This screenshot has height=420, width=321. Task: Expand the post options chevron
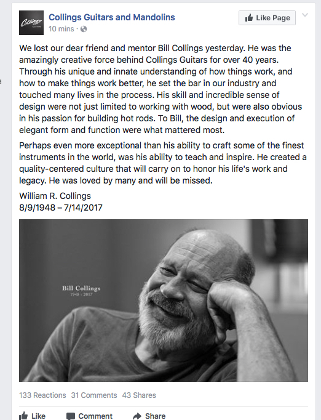[x=305, y=15]
